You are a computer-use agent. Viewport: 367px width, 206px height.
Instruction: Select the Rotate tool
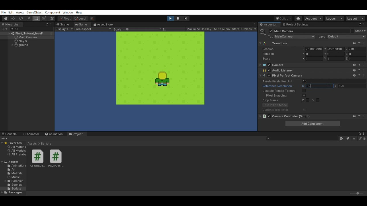tap(21, 18)
